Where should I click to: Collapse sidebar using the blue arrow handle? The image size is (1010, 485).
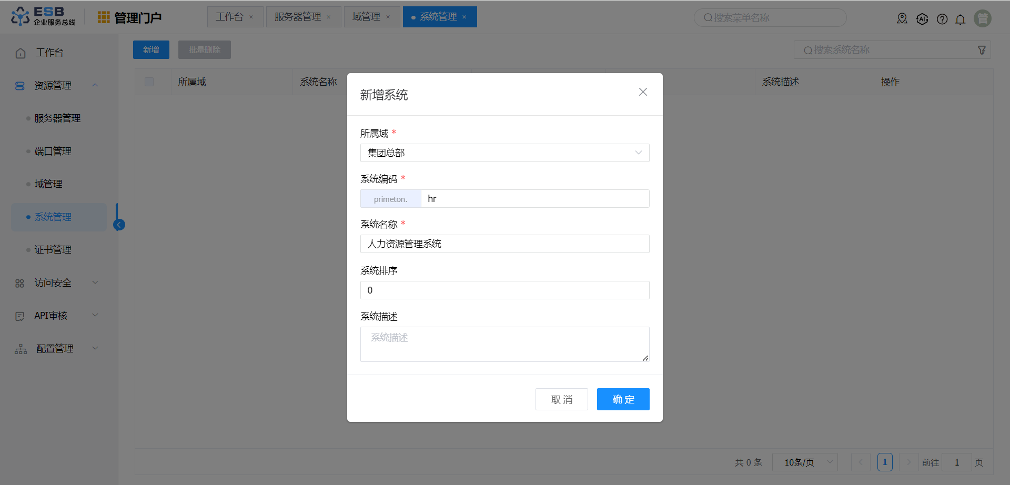(x=119, y=225)
